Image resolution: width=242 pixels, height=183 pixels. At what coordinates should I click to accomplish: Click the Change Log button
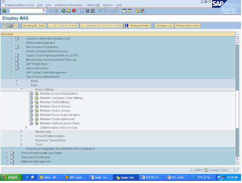(164, 26)
